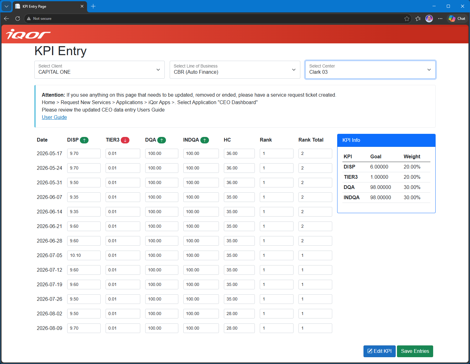This screenshot has width=470, height=364.
Task: Click the Edit KPI button
Action: [380, 351]
